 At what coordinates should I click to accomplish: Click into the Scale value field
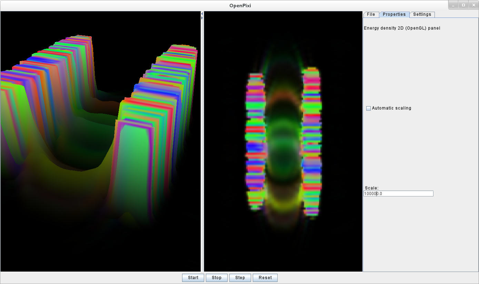point(398,194)
